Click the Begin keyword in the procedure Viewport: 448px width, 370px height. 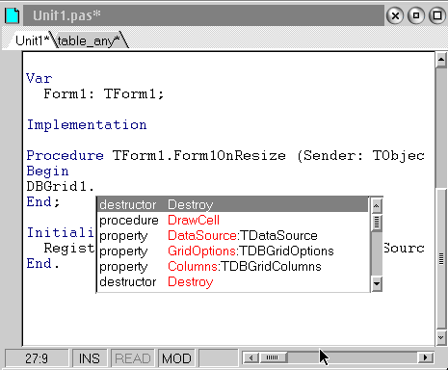(47, 171)
